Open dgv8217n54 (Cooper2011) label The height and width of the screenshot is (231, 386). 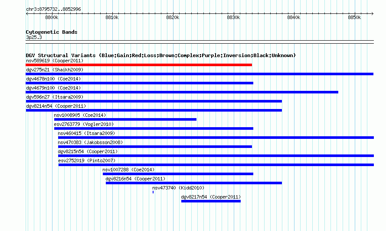pyautogui.click(x=211, y=197)
